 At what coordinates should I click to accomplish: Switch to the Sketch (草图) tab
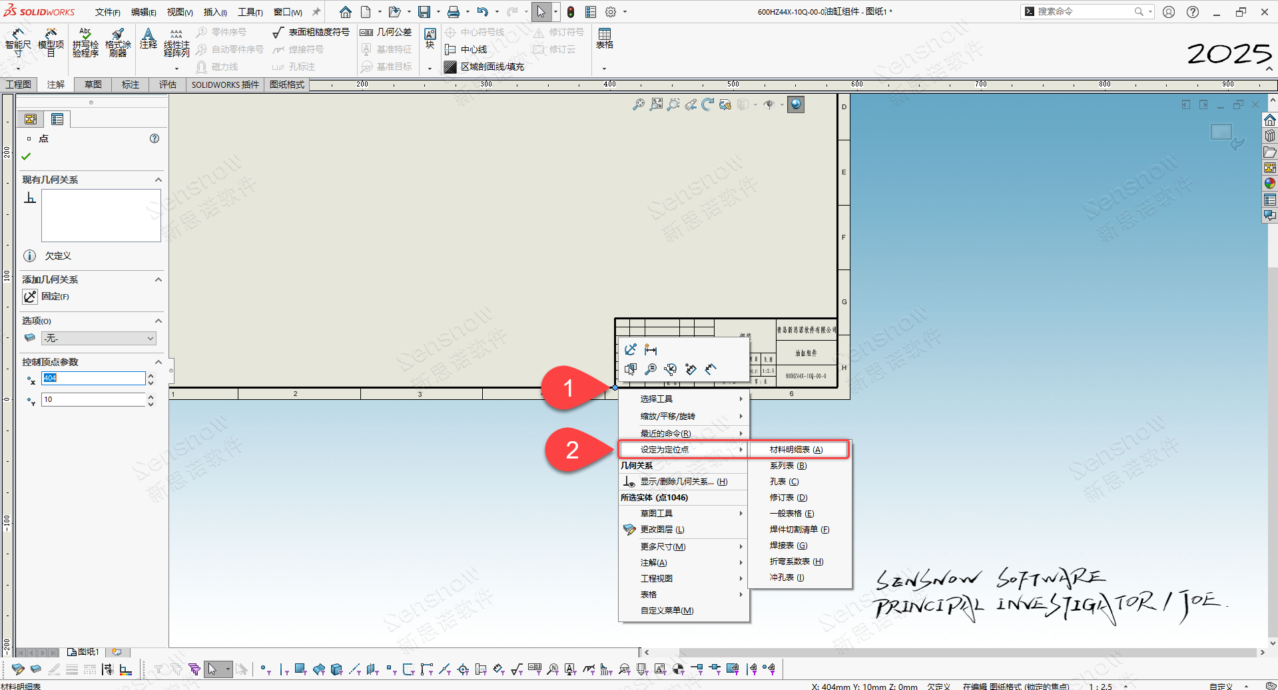(x=93, y=85)
